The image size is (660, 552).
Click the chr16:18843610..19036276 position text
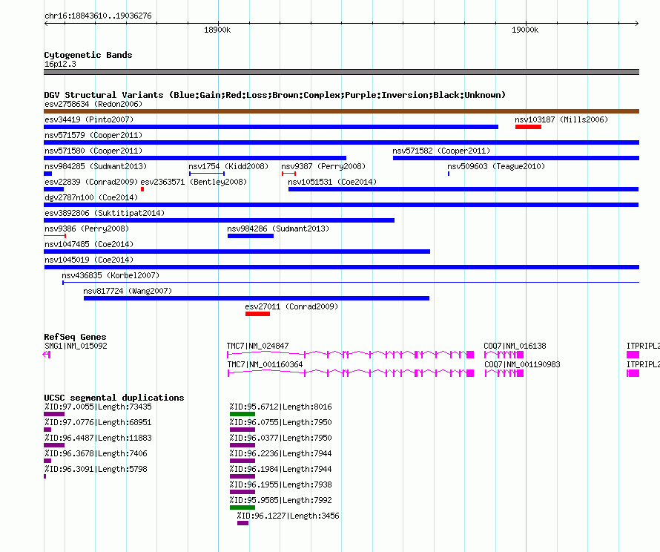pos(98,16)
